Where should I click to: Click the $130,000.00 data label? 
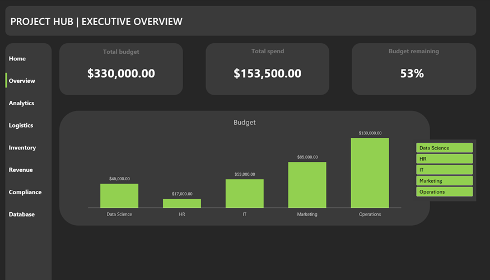point(370,133)
